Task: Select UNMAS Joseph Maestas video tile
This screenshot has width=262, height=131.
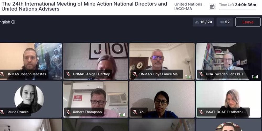Action: (x=31, y=61)
